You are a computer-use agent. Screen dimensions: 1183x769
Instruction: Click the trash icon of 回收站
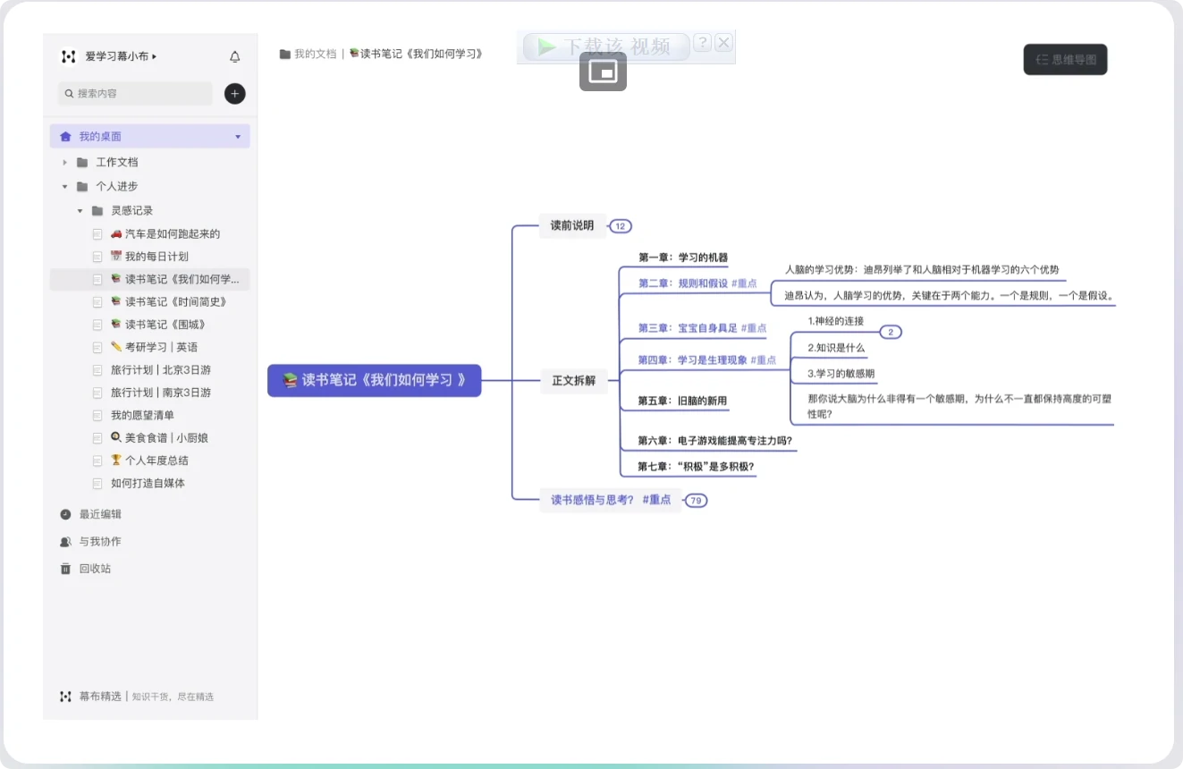click(x=65, y=569)
